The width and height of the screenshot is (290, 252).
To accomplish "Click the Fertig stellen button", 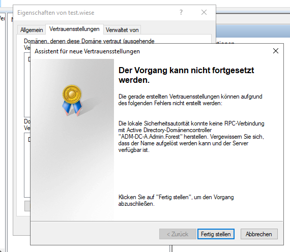I will [216, 234].
